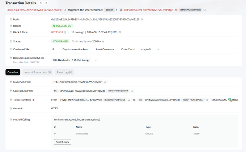Click timestamp 2026-08-10 07:41:39 (UTC)

click(x=102, y=32)
